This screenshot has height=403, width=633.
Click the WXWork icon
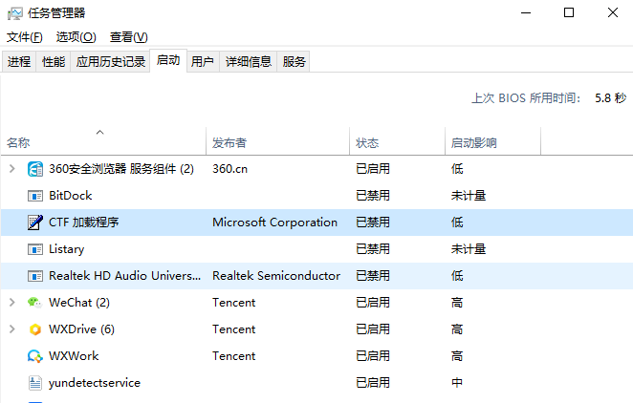(35, 356)
